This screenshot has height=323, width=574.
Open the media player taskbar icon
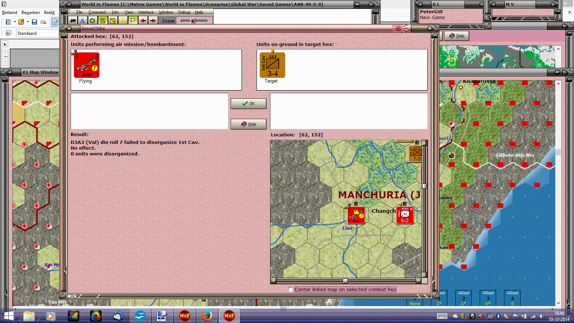point(51,316)
